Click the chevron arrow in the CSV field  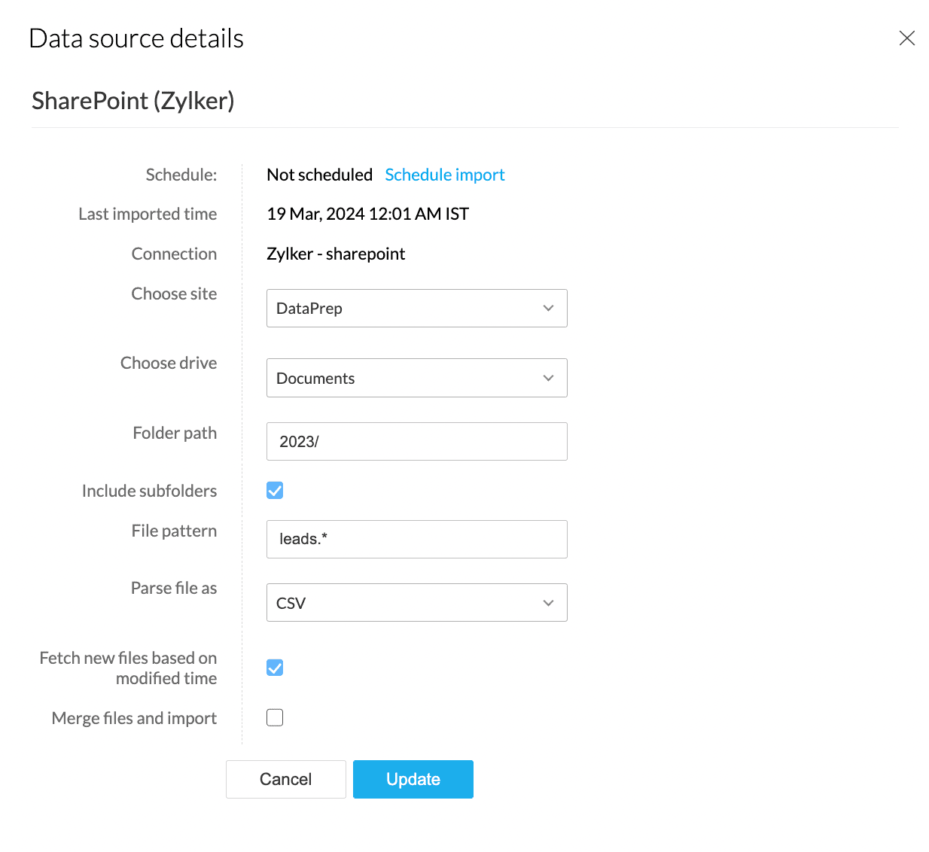point(548,603)
